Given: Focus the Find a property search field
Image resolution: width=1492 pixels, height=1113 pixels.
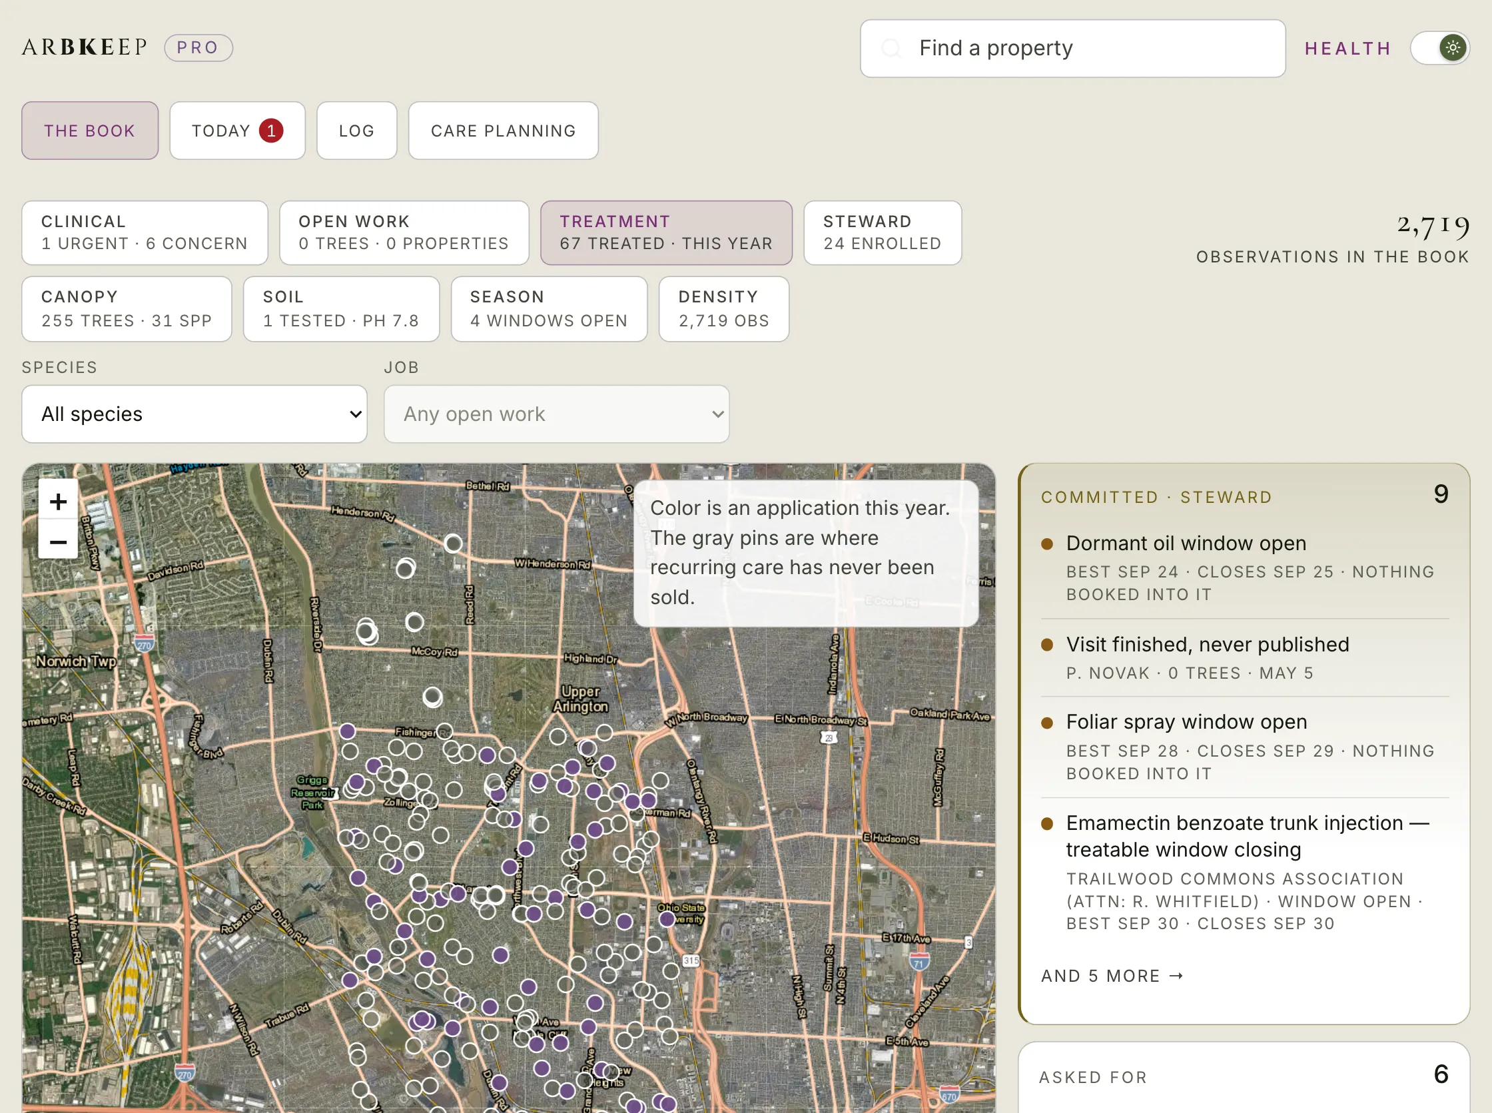Looking at the screenshot, I should tap(1073, 49).
